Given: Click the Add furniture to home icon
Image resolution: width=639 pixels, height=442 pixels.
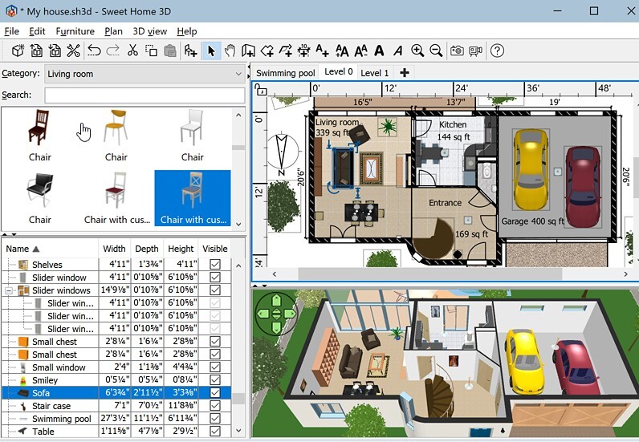Looking at the screenshot, I should pos(191,51).
